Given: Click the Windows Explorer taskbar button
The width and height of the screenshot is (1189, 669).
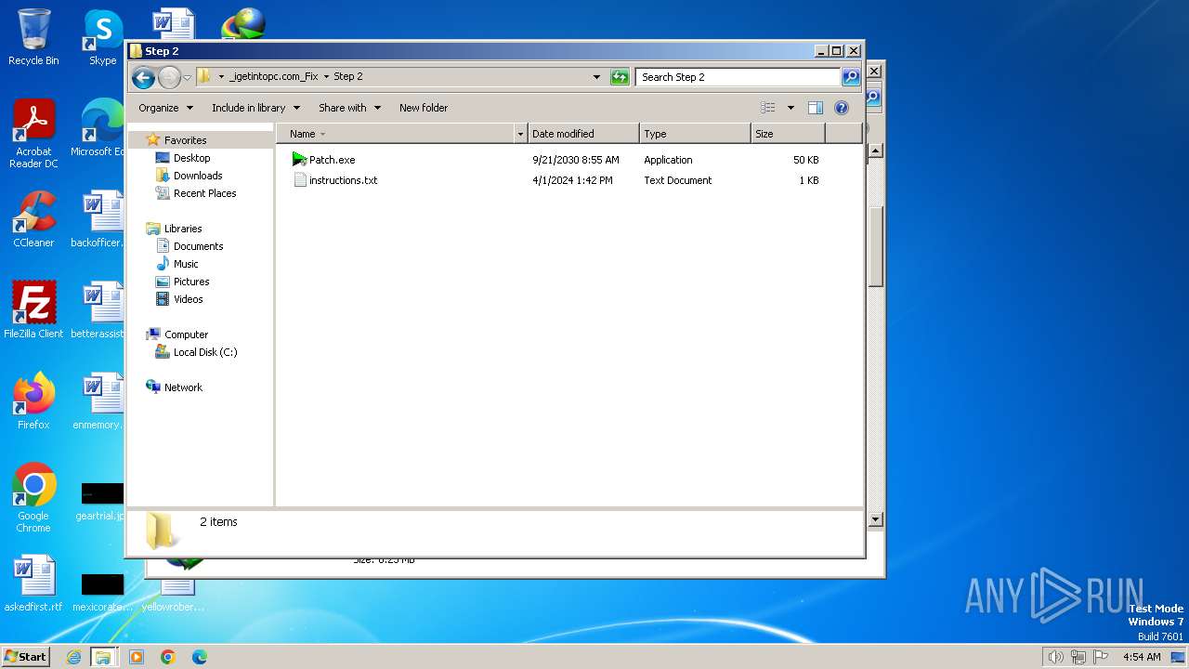Looking at the screenshot, I should click(x=103, y=657).
